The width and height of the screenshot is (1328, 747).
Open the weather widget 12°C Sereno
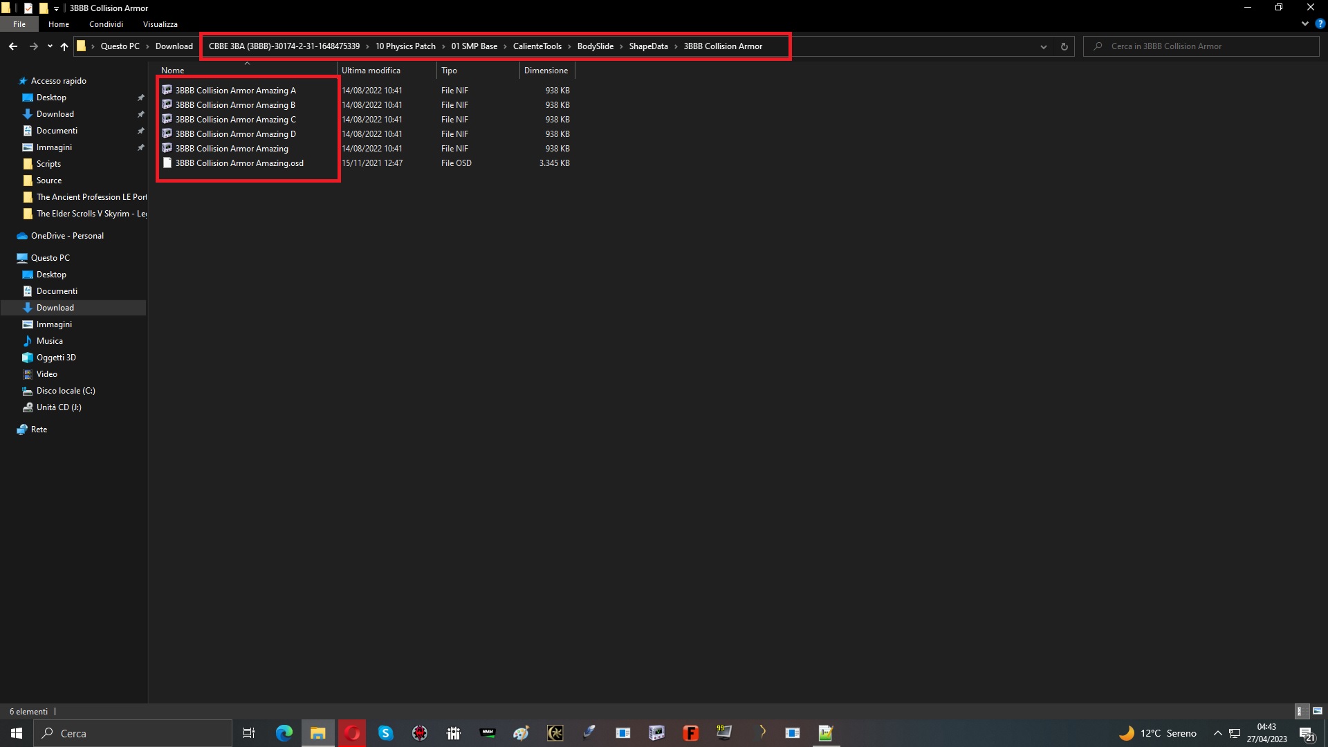point(1157,733)
